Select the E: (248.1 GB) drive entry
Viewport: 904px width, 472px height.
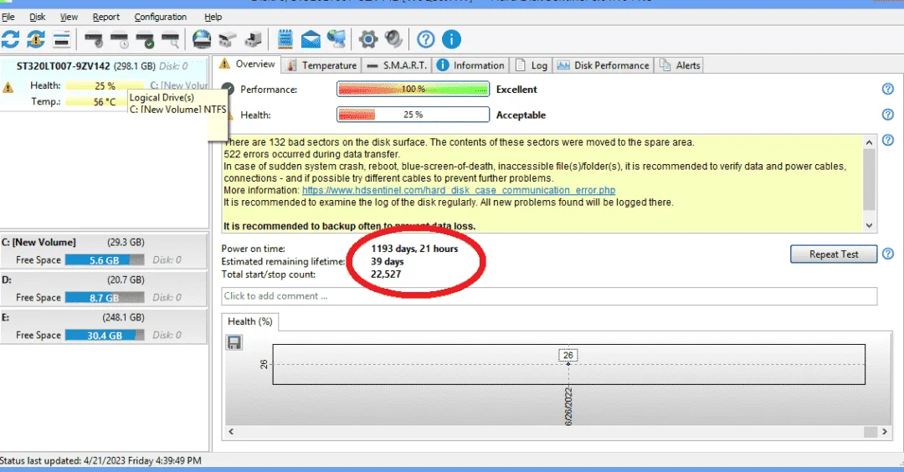(x=104, y=326)
